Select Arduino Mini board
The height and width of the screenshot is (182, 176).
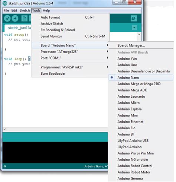141,116
